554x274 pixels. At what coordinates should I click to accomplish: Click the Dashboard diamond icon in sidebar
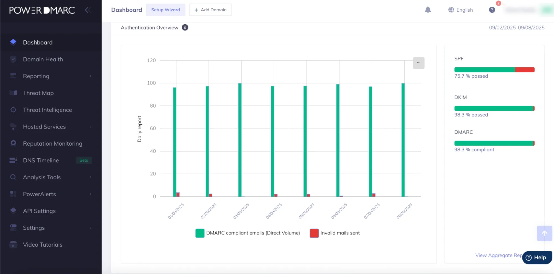[13, 42]
